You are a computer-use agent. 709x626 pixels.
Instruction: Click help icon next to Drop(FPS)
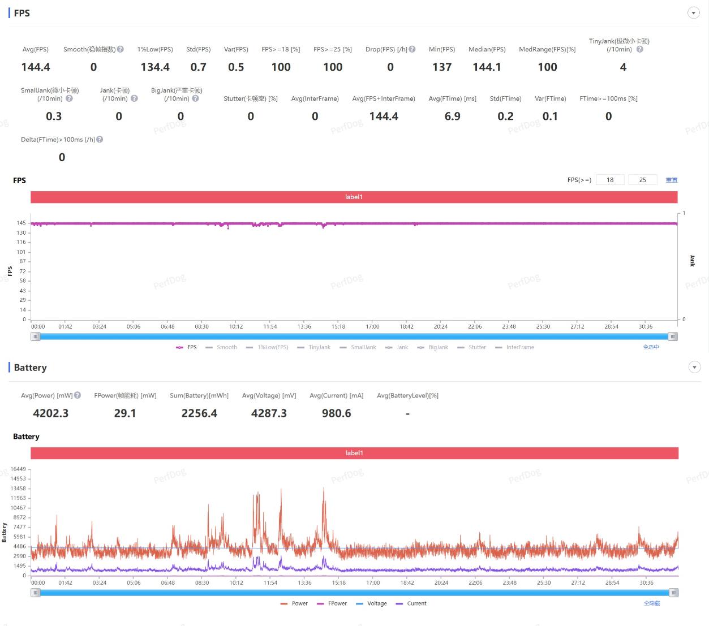click(412, 49)
